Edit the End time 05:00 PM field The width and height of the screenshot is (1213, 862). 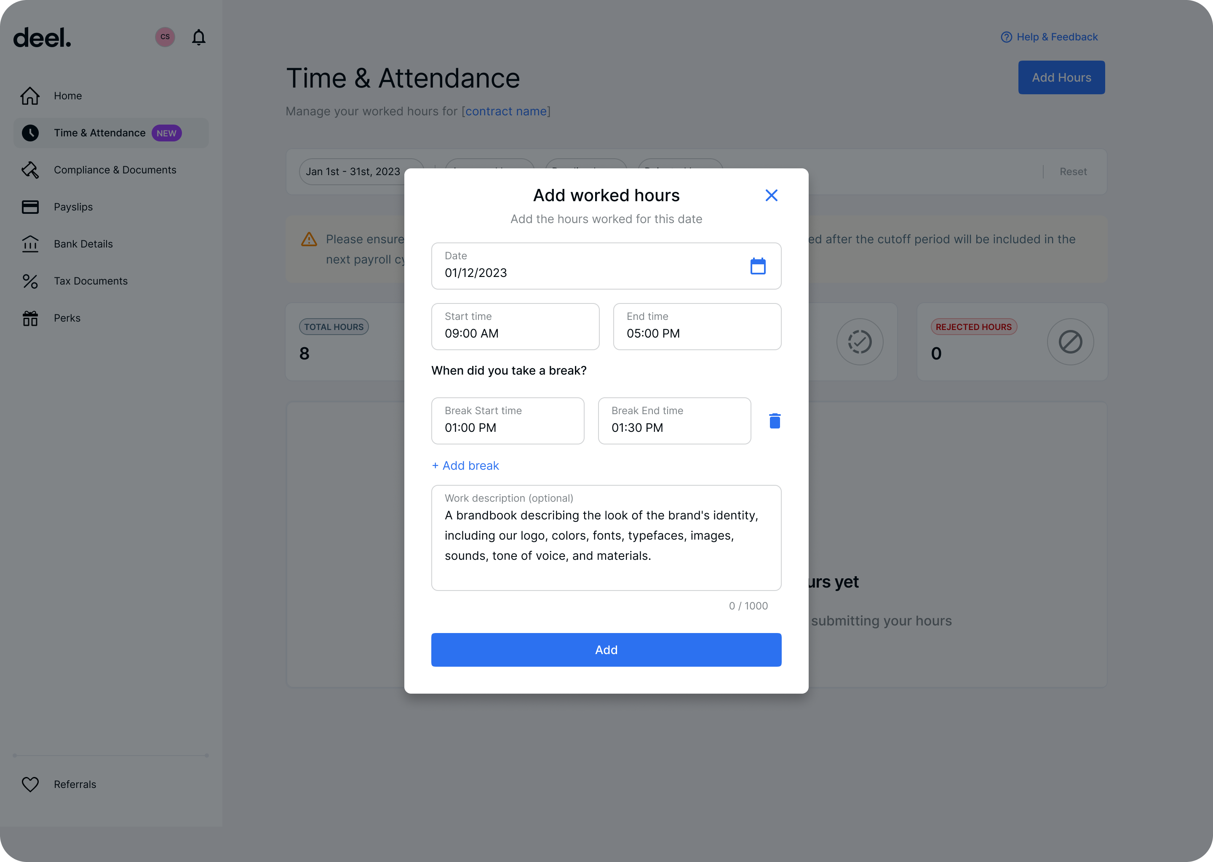(x=697, y=327)
